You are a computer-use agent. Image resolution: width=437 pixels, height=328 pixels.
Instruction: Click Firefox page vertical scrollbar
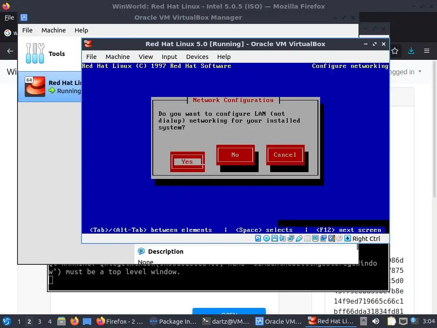[434, 128]
